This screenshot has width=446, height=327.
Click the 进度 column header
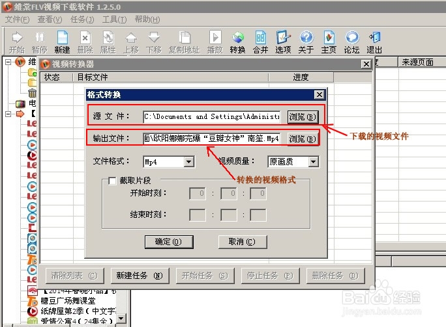point(301,77)
